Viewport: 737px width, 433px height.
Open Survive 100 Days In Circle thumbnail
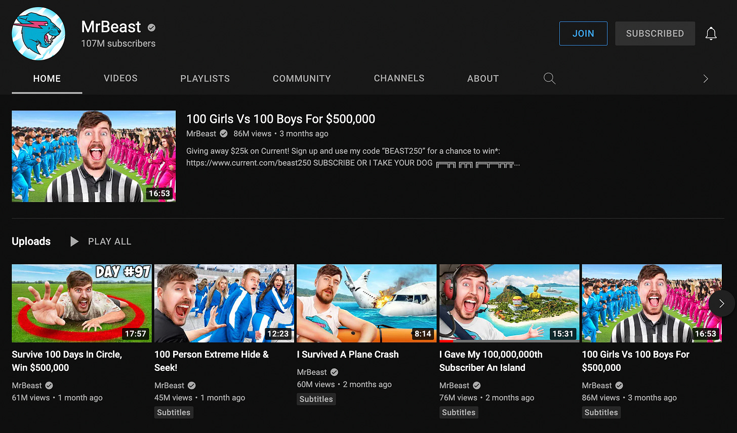82,303
